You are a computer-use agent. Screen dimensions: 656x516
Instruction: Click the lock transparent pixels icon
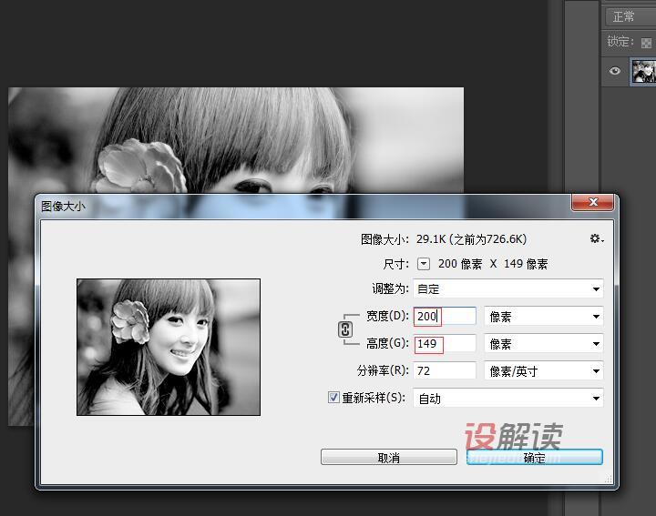point(646,43)
